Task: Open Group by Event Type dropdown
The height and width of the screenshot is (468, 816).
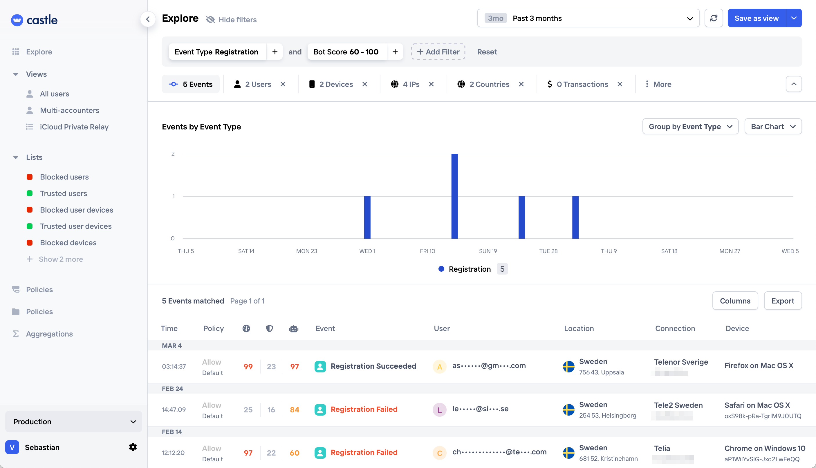Action: click(690, 127)
